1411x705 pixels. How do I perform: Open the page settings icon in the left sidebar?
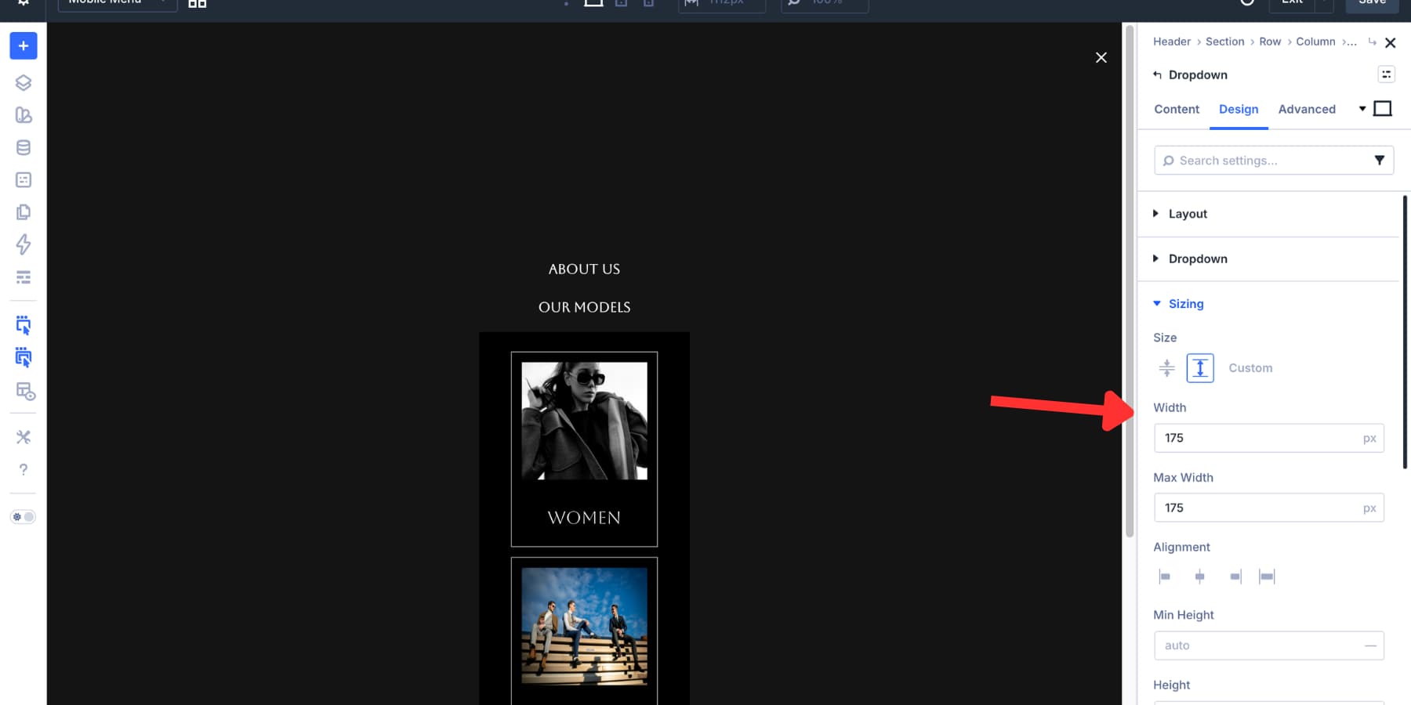click(24, 180)
